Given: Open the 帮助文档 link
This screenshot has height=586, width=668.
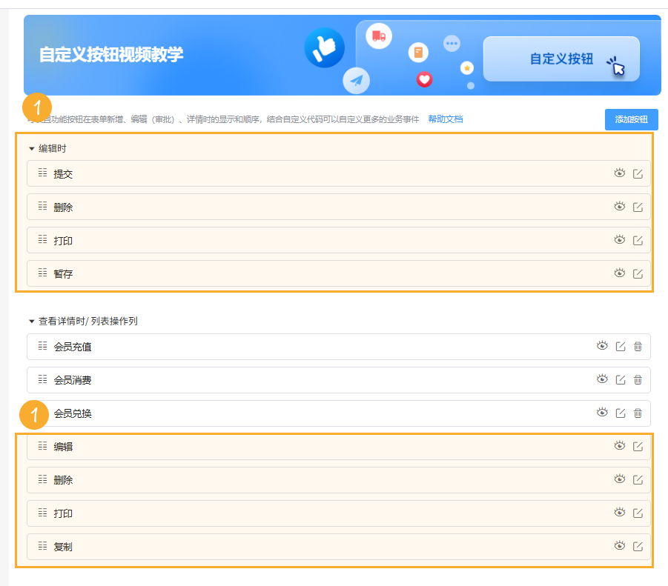Looking at the screenshot, I should pos(446,119).
